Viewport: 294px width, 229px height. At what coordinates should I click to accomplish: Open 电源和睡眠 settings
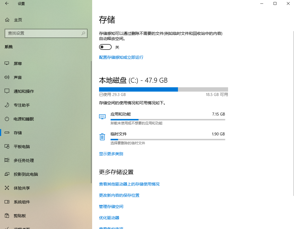point(45,119)
